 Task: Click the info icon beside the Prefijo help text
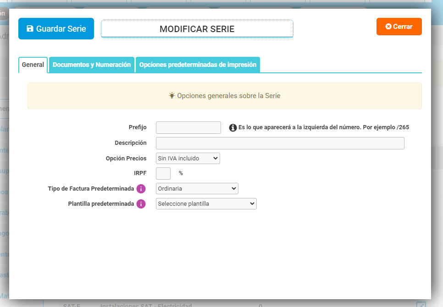pyautogui.click(x=233, y=127)
